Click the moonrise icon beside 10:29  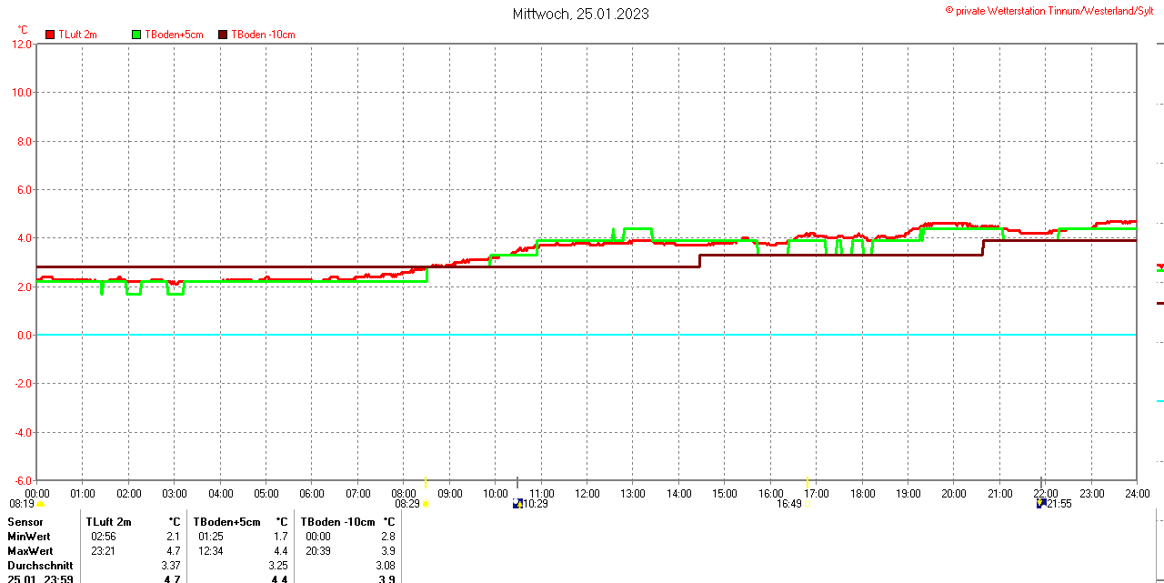[517, 503]
